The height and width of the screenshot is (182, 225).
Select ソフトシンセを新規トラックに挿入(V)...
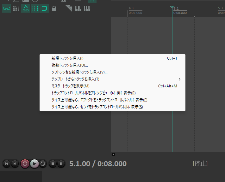pos(112,72)
